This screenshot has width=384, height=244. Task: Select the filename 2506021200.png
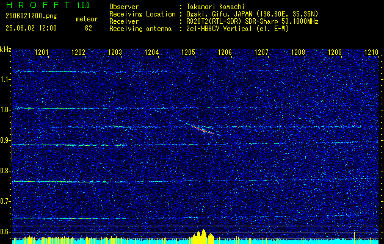click(31, 16)
